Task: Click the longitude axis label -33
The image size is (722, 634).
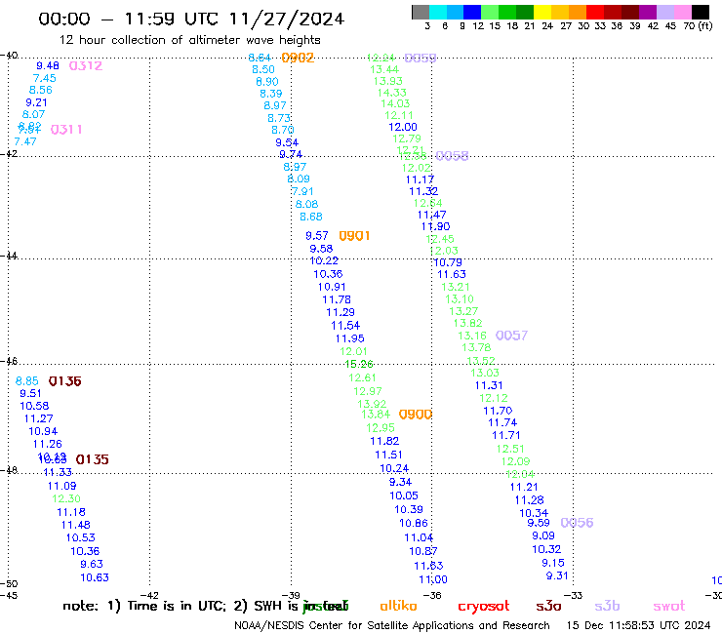Action: pyautogui.click(x=573, y=595)
